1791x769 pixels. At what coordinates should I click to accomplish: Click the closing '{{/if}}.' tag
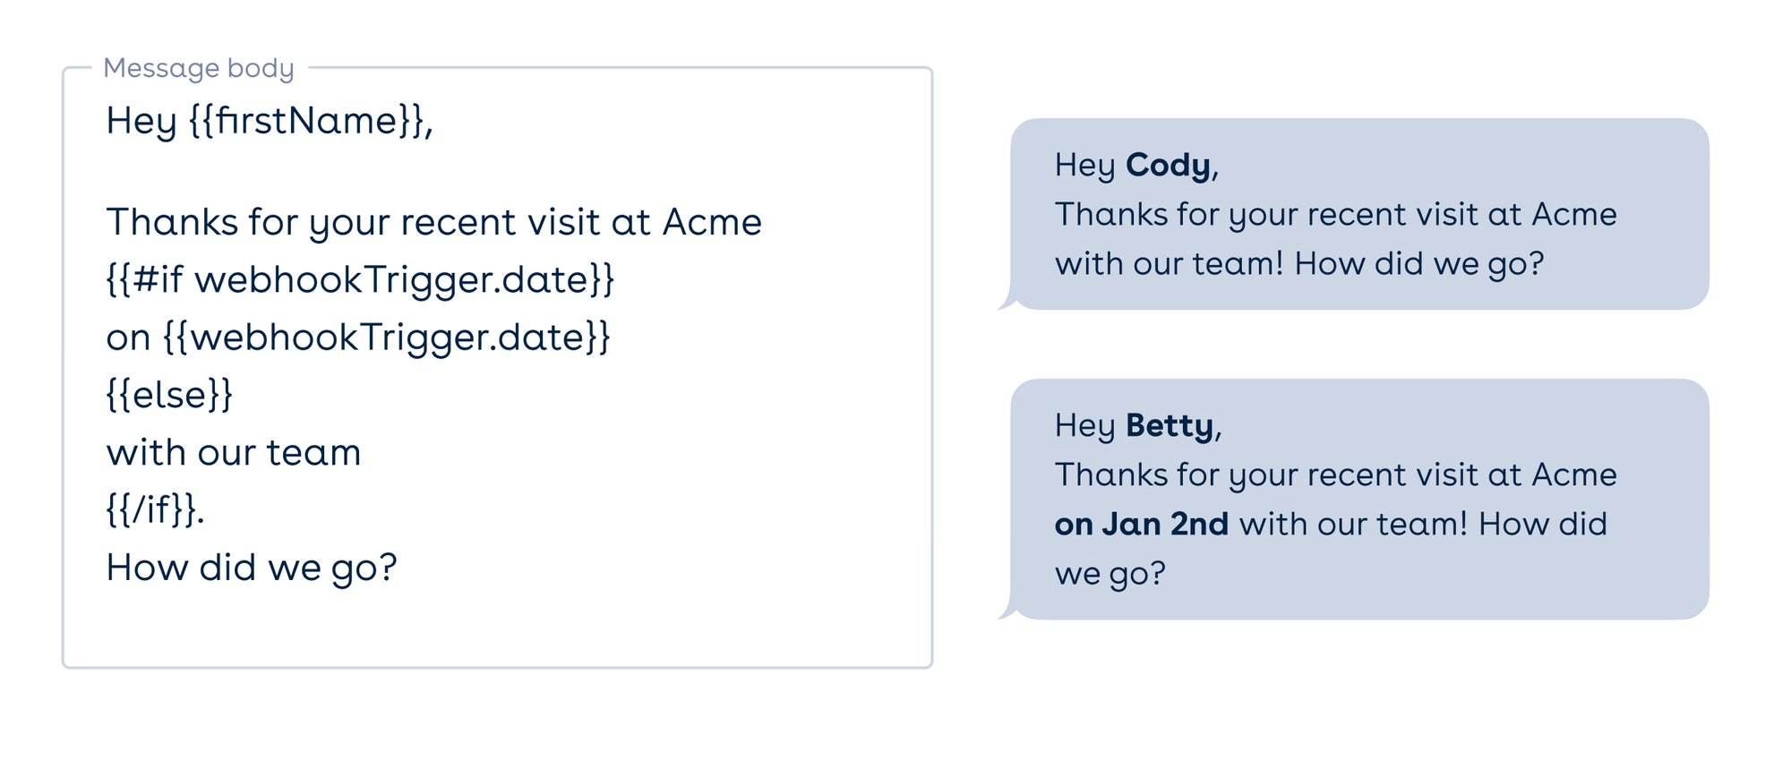[x=155, y=509]
